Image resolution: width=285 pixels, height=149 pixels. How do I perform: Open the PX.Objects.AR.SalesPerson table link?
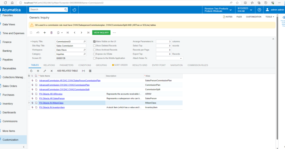tap(52, 99)
